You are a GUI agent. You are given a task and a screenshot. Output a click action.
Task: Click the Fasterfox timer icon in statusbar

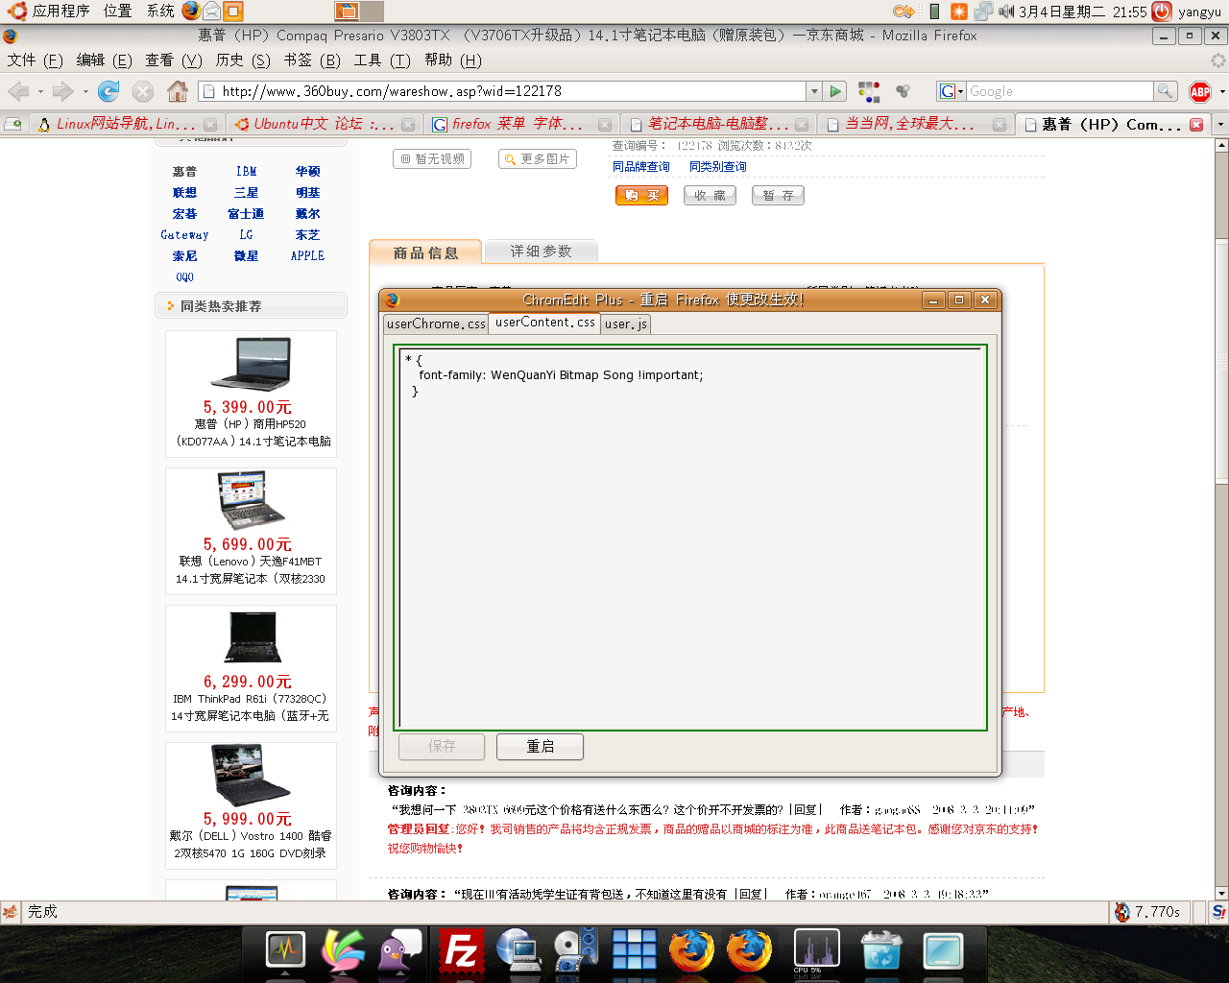click(x=1121, y=912)
